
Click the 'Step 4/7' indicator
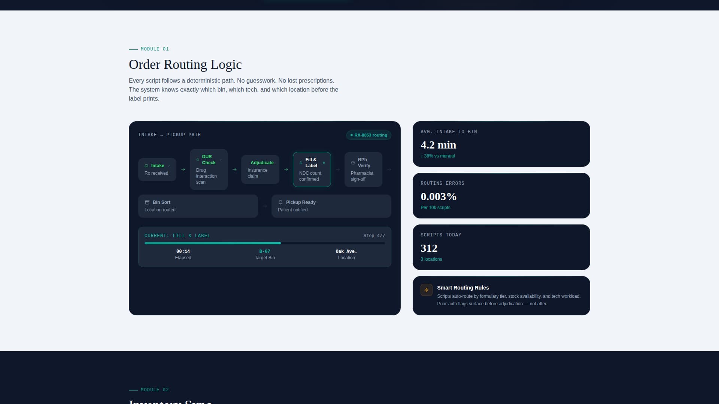(x=374, y=236)
